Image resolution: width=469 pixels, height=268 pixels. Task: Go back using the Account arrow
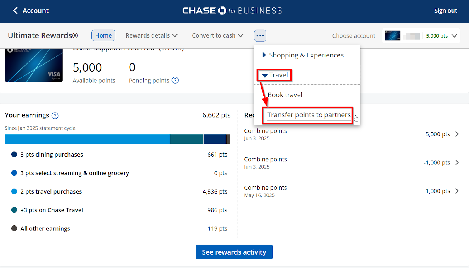[x=15, y=11]
